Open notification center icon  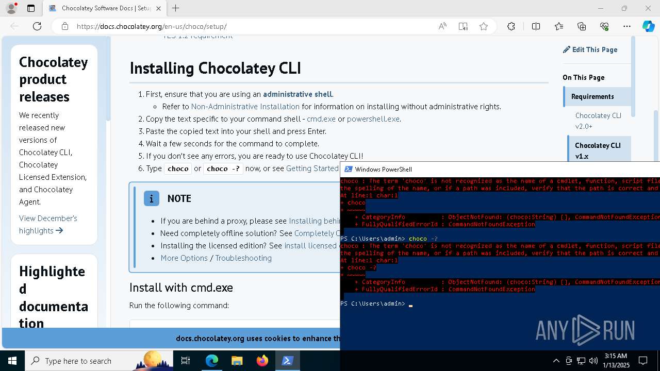click(x=643, y=361)
